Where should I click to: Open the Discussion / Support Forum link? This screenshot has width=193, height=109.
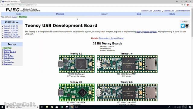tap(112, 38)
